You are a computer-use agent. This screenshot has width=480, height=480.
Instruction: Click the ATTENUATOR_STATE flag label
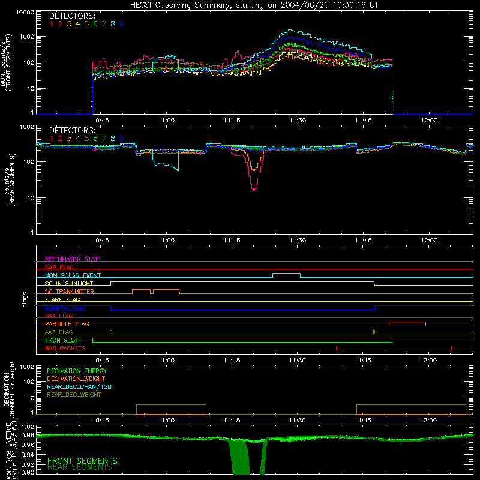(73, 259)
